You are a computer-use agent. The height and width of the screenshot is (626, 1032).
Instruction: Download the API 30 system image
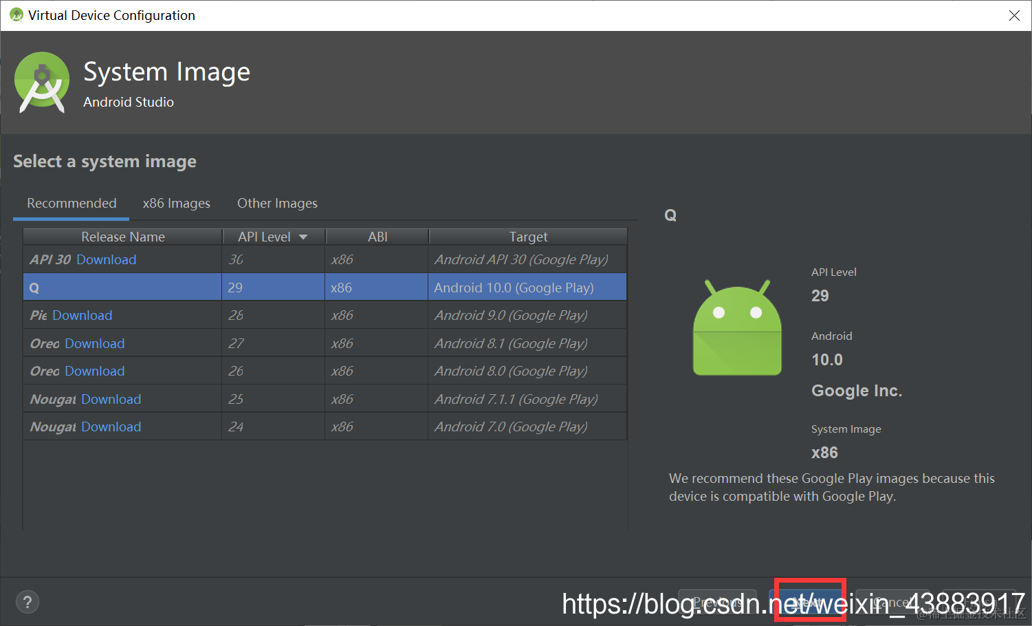(x=107, y=259)
